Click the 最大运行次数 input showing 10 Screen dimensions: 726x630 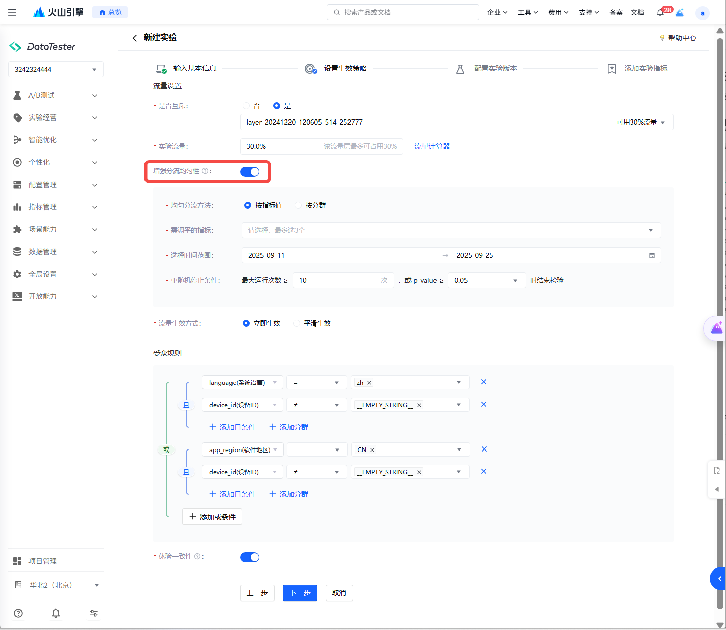(343, 280)
